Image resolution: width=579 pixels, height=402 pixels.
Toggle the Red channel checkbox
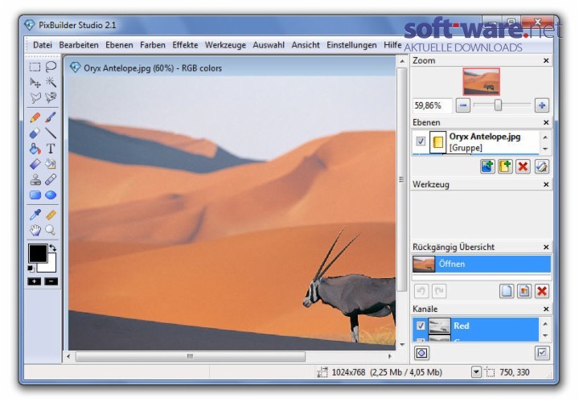[421, 326]
